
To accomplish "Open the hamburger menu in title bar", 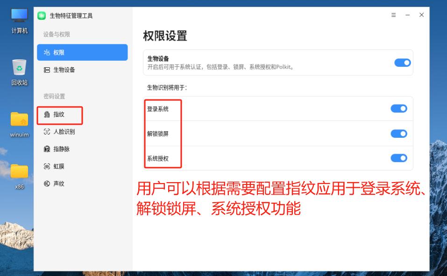I will [x=393, y=15].
